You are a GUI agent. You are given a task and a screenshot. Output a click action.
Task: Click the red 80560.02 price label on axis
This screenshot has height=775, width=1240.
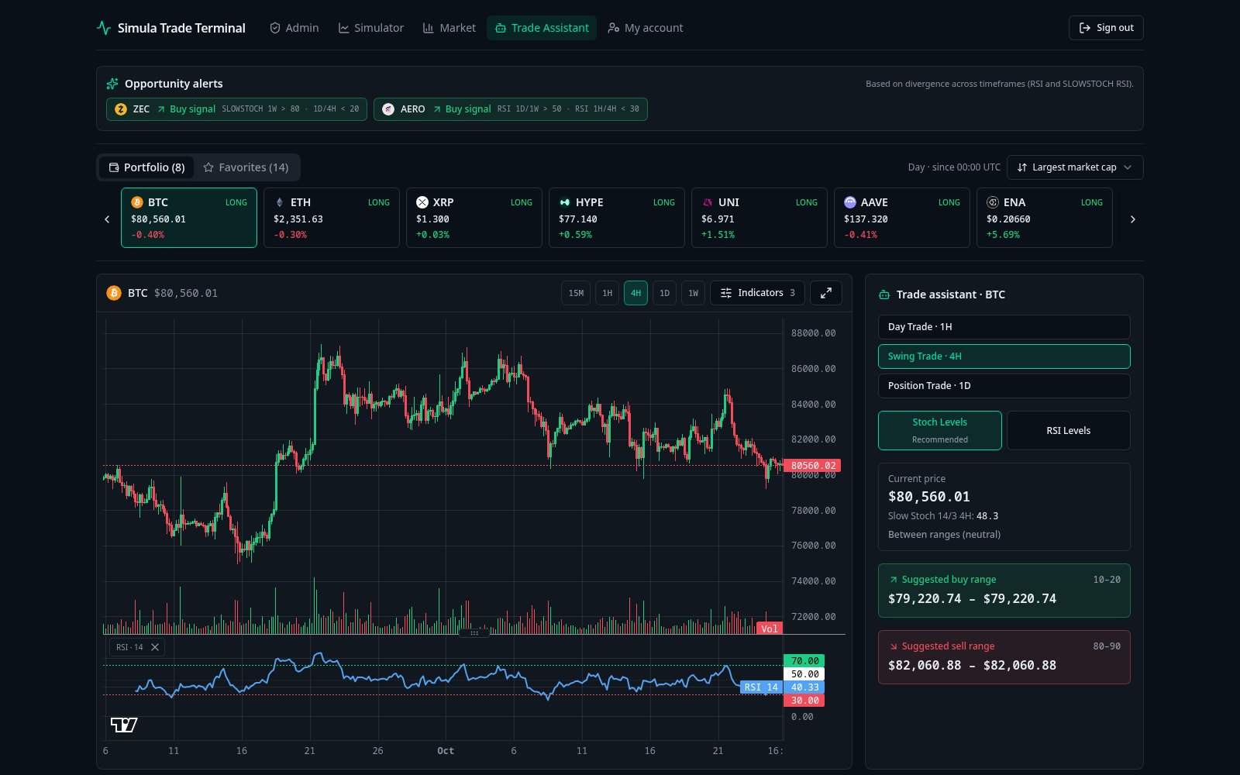click(x=812, y=466)
